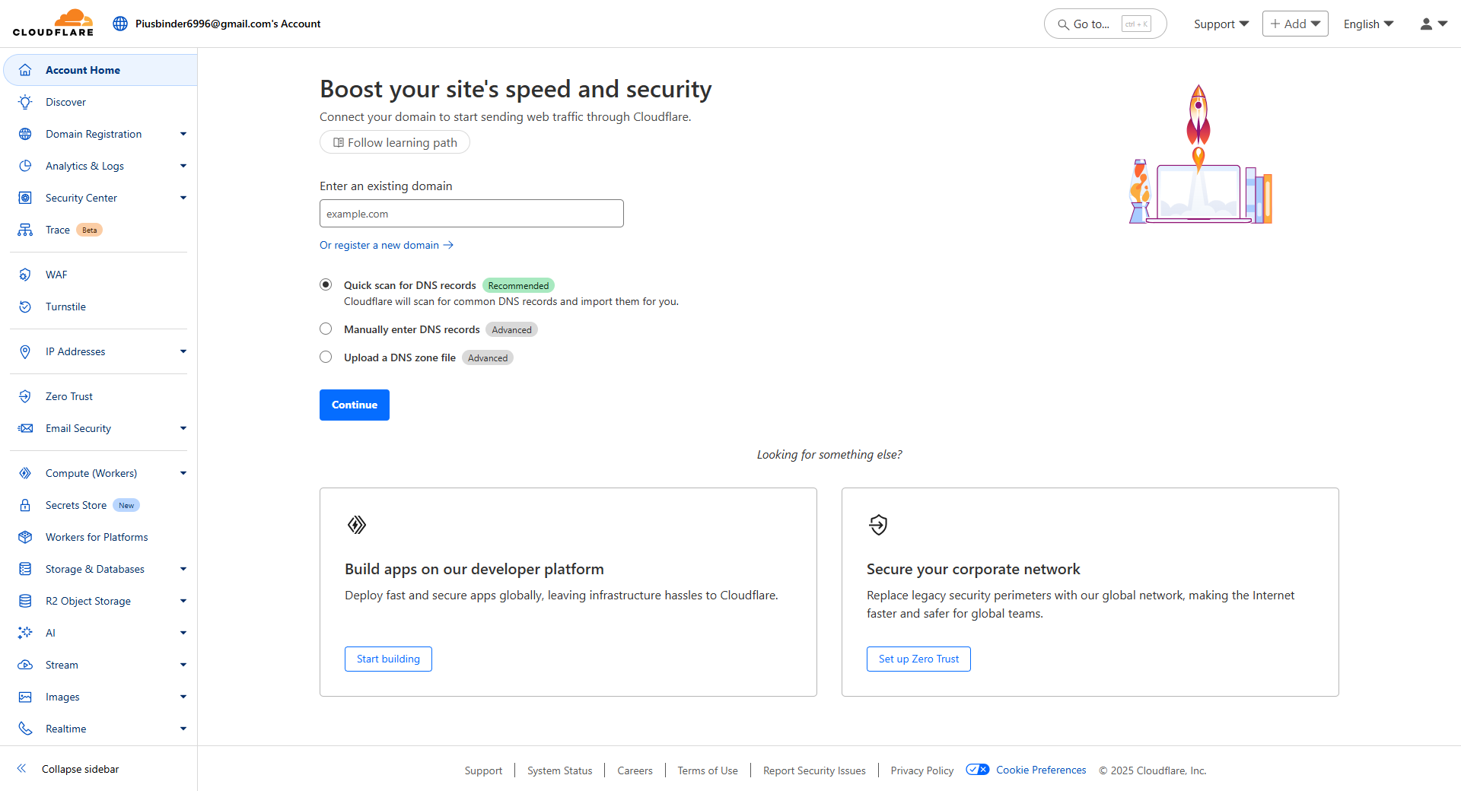Open Terms of Use footer link
The height and width of the screenshot is (791, 1461).
coord(708,770)
